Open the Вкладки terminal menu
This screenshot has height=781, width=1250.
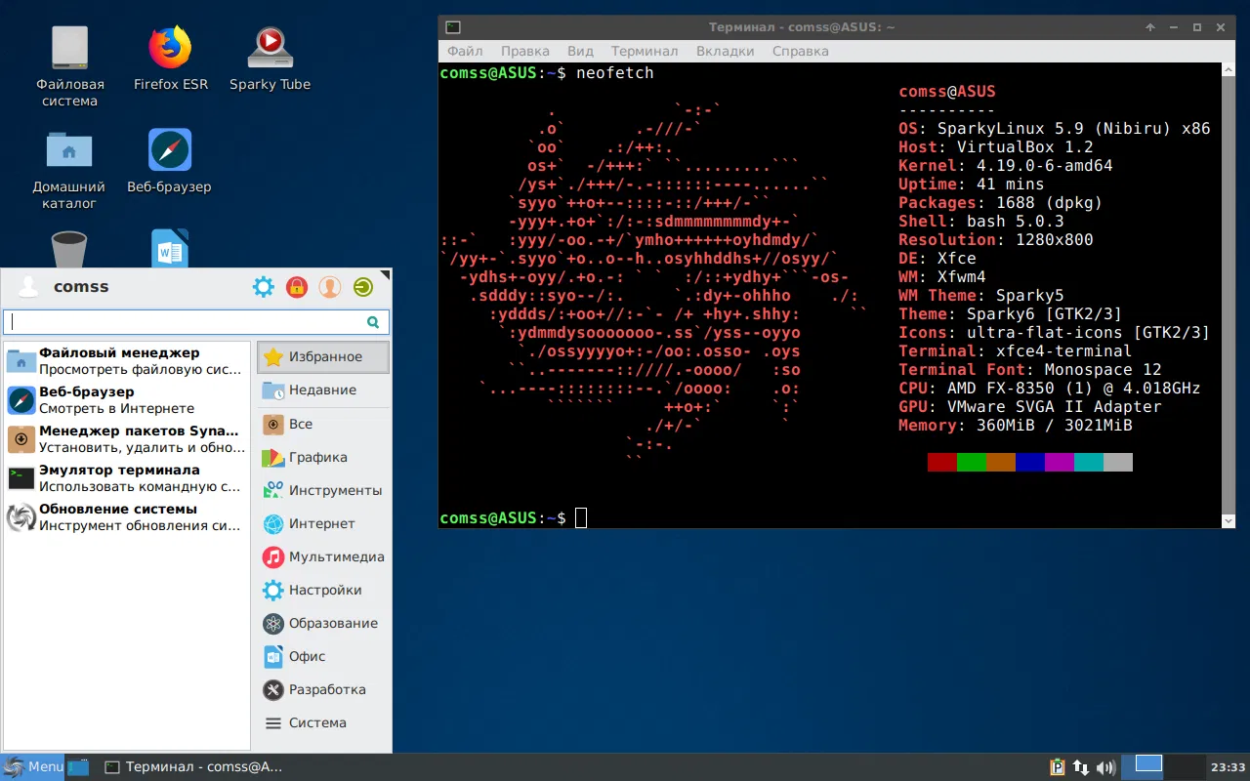(725, 51)
